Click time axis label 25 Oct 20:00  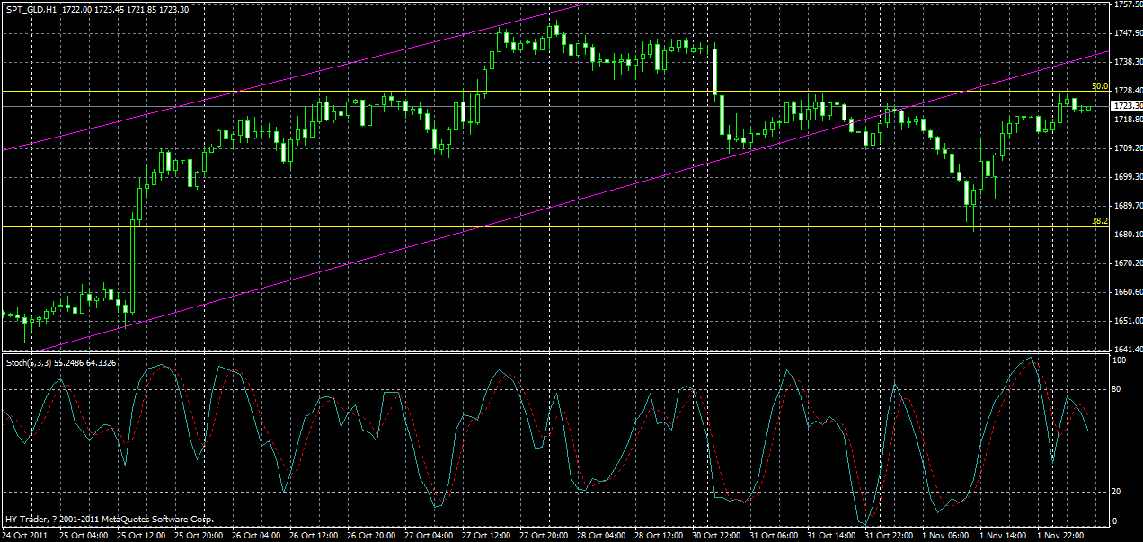[200, 536]
